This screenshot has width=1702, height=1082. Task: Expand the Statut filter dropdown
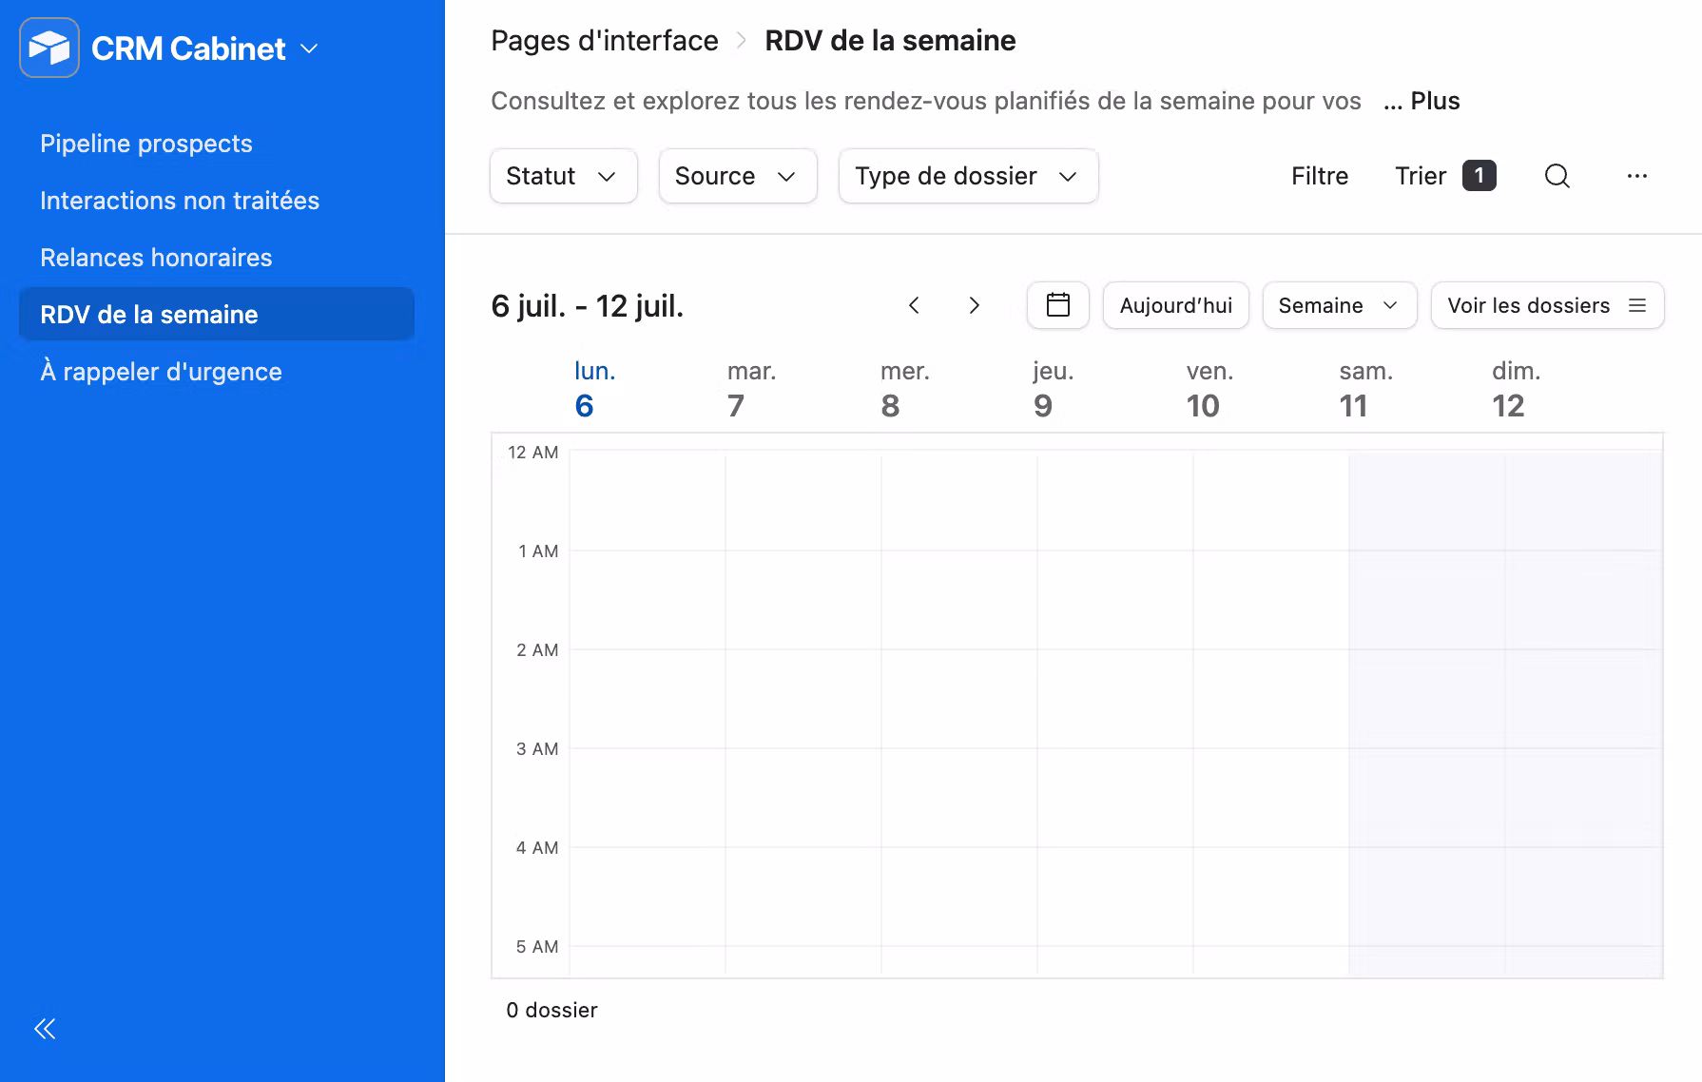coord(563,176)
